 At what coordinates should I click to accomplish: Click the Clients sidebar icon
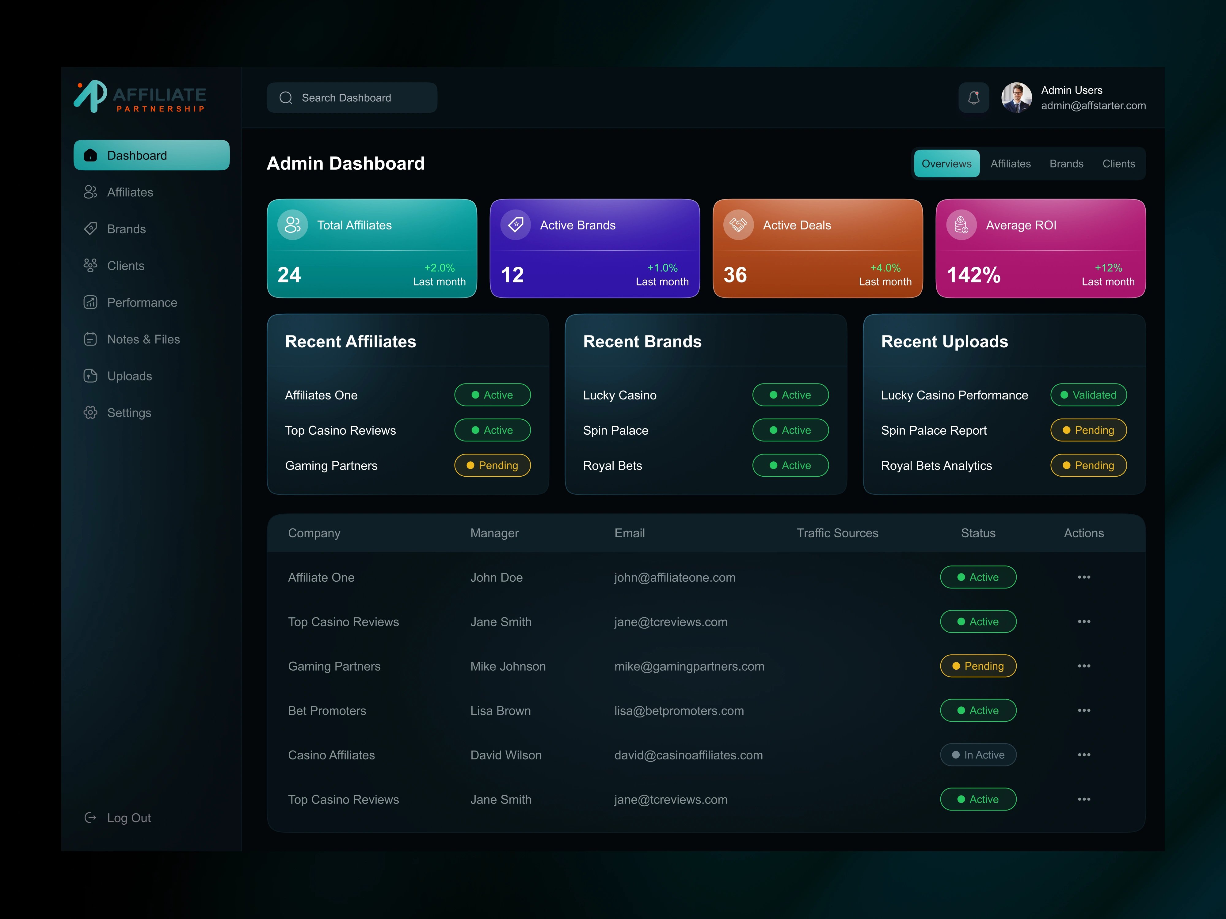click(90, 266)
